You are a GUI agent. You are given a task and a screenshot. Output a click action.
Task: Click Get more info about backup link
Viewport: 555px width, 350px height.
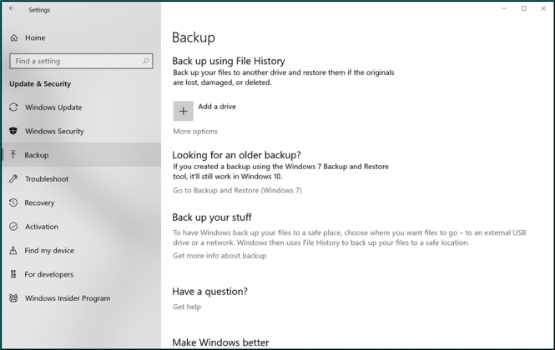pyautogui.click(x=219, y=256)
